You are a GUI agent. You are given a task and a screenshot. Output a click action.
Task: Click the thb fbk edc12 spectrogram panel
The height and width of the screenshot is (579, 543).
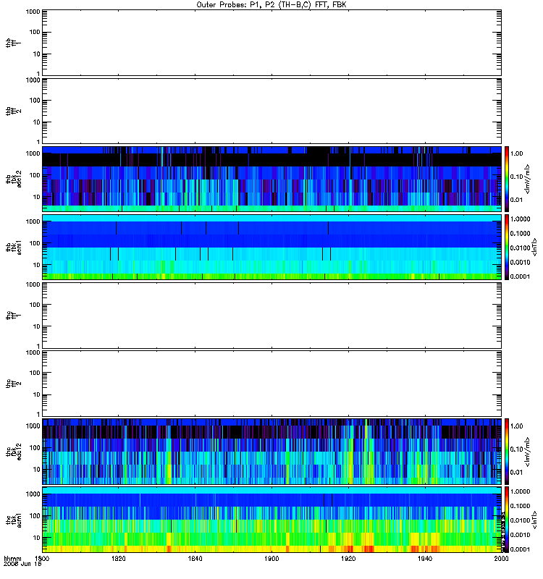(x=271, y=179)
